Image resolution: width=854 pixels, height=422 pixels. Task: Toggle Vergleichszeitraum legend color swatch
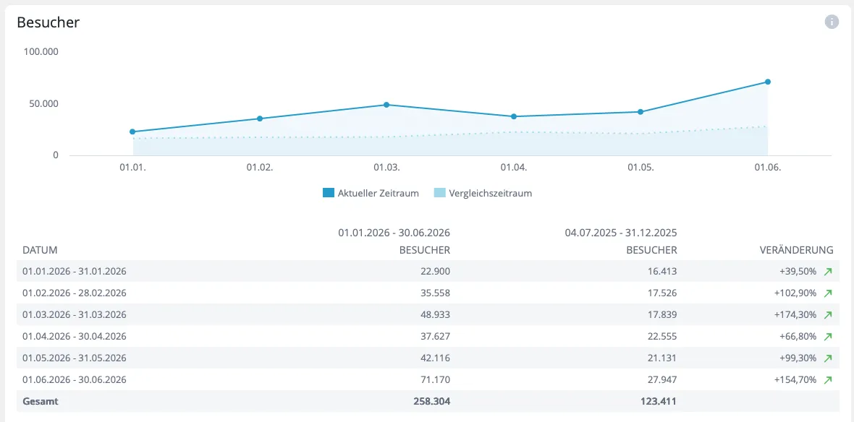coord(439,193)
